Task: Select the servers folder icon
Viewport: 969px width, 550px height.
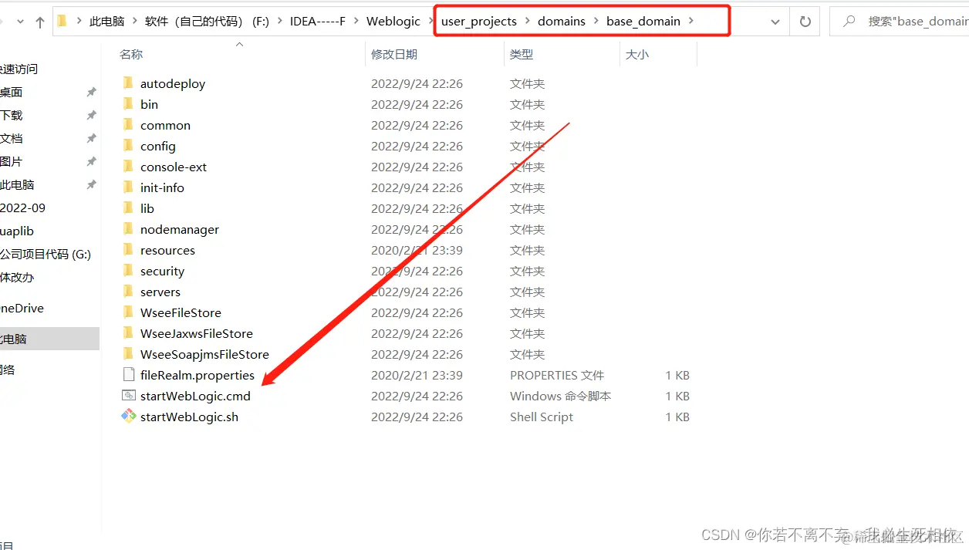Action: click(x=128, y=292)
